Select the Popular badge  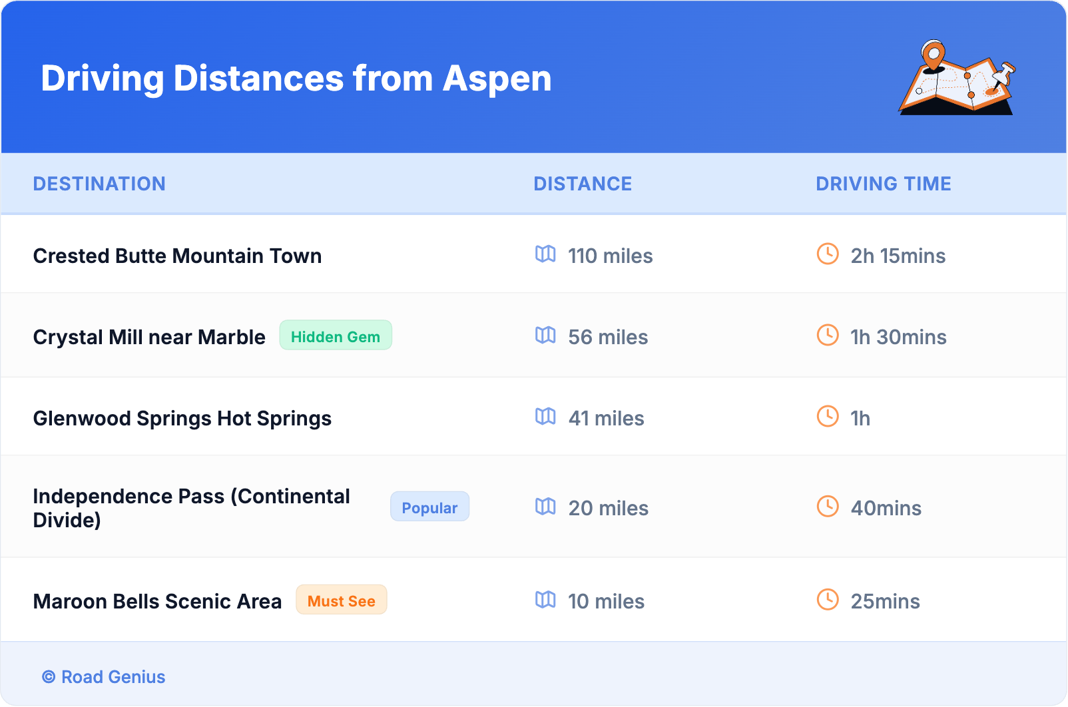point(429,507)
